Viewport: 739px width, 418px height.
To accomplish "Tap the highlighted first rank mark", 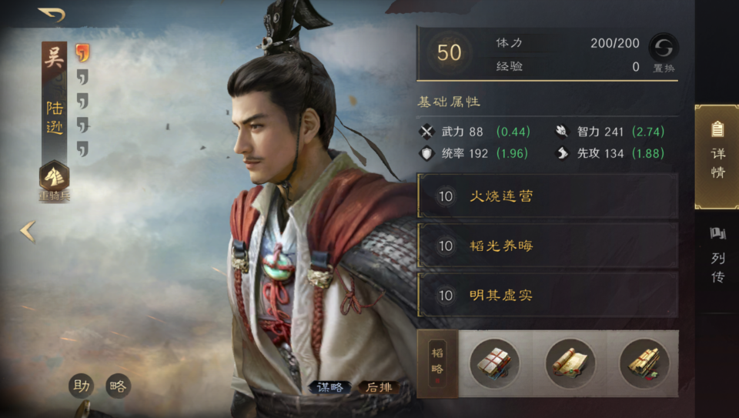I will 82,53.
